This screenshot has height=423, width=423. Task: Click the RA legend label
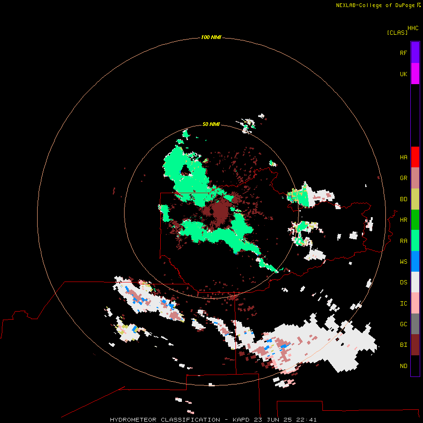(403, 241)
